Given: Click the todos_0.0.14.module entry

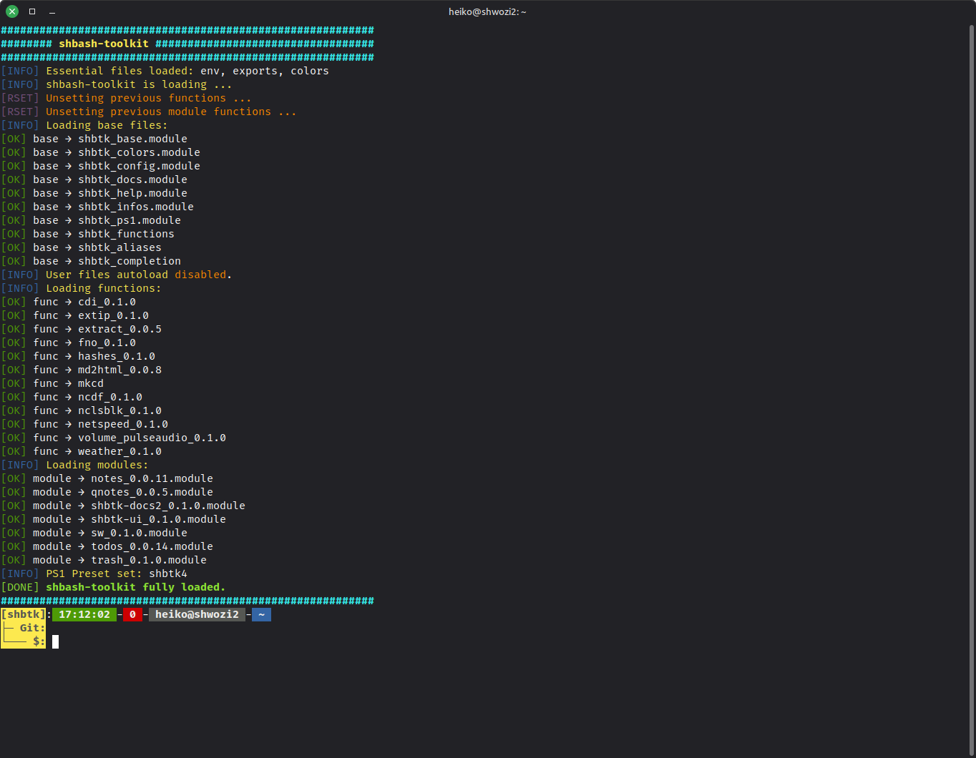Looking at the screenshot, I should click(152, 546).
